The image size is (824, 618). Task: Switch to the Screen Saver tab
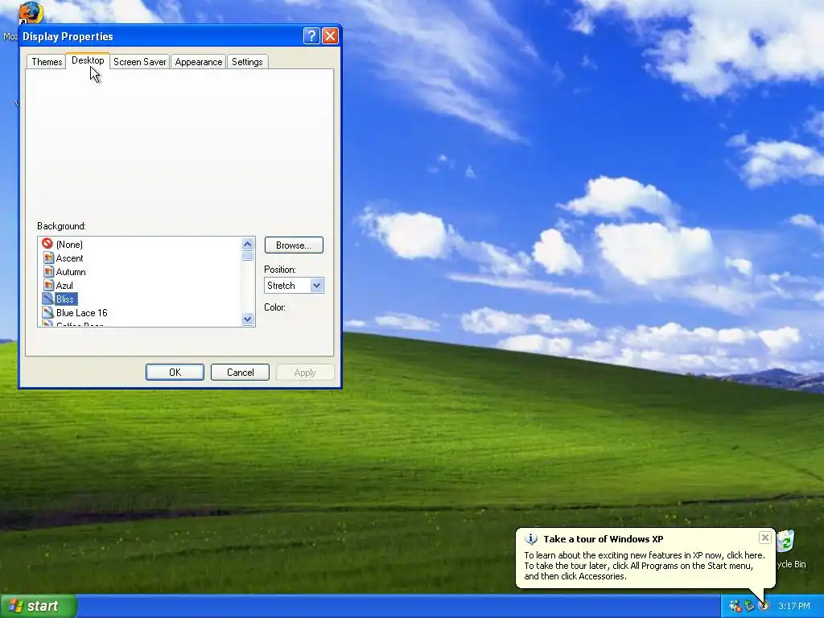(140, 61)
